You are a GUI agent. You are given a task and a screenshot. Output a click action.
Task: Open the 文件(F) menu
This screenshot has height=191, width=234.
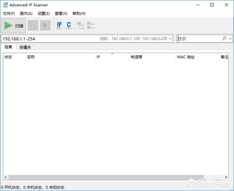tap(9, 14)
